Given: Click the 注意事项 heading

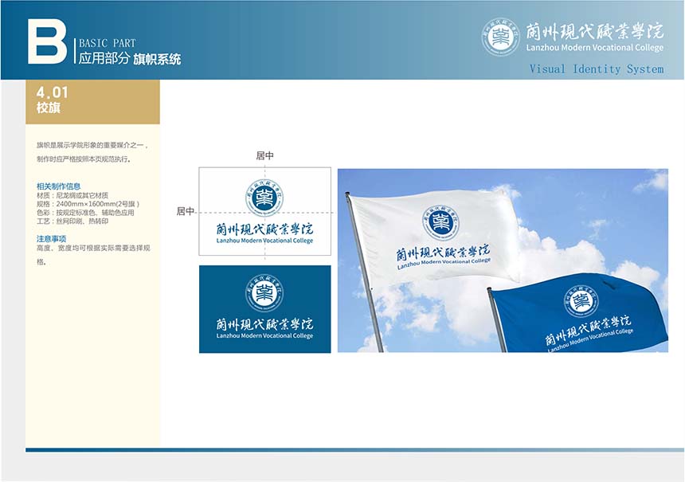Looking at the screenshot, I should coord(51,238).
